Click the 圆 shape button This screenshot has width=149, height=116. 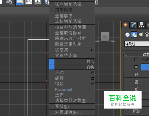point(136,82)
